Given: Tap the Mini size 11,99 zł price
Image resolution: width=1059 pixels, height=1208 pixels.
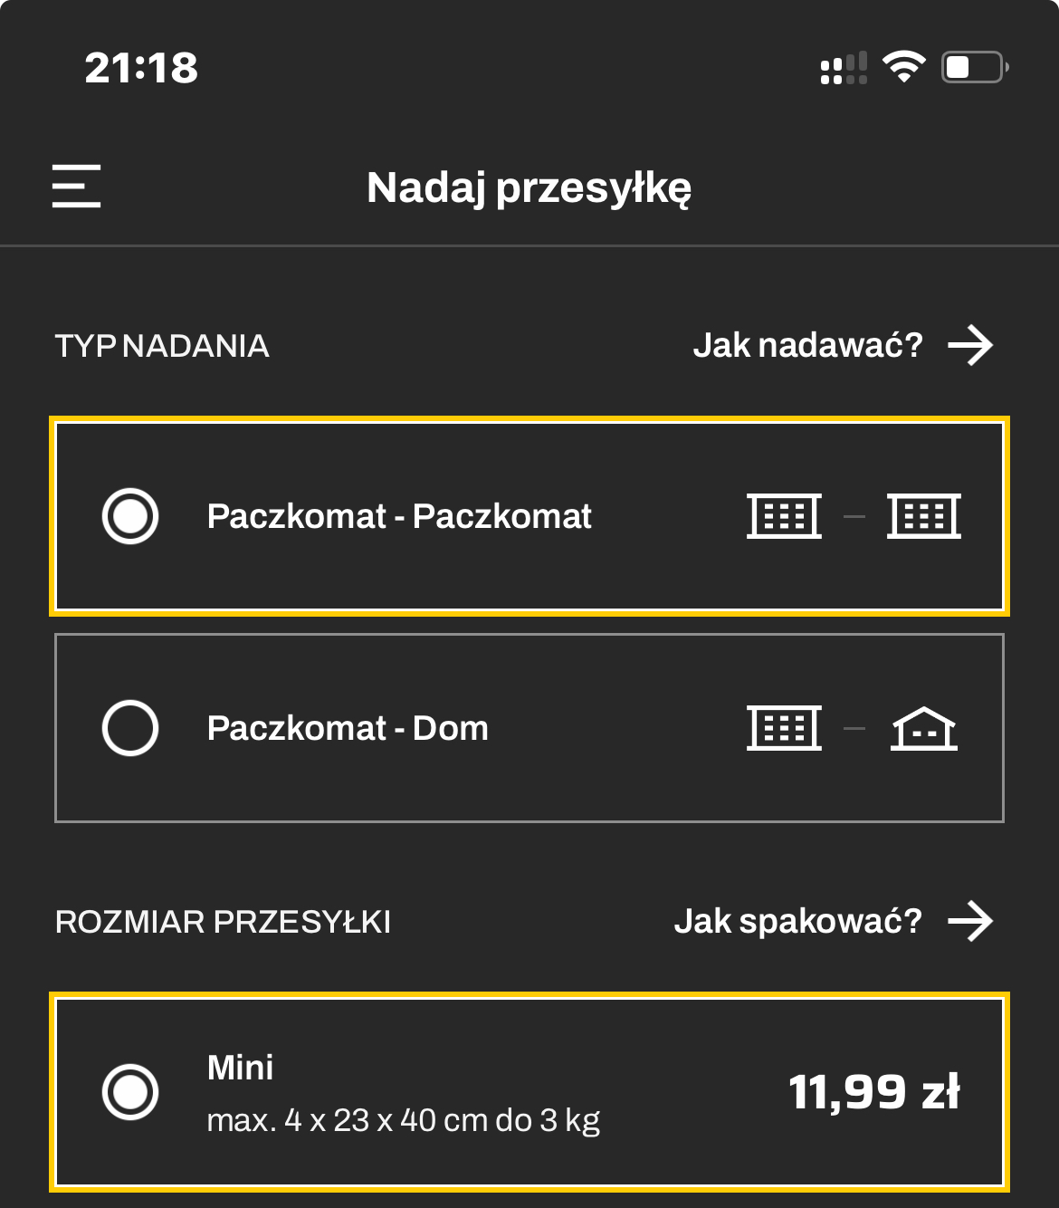Looking at the screenshot, I should pyautogui.click(x=873, y=1092).
